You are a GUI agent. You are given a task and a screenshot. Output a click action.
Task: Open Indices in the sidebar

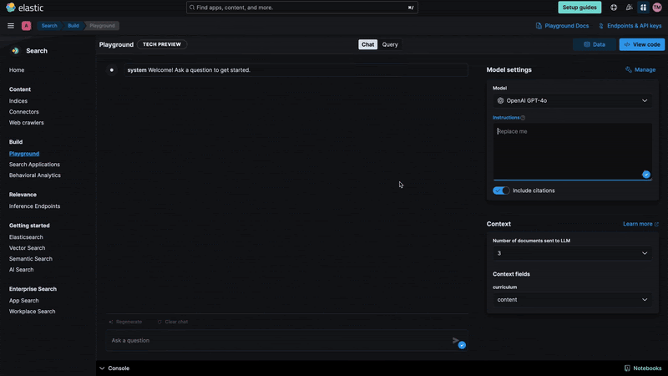(18, 101)
